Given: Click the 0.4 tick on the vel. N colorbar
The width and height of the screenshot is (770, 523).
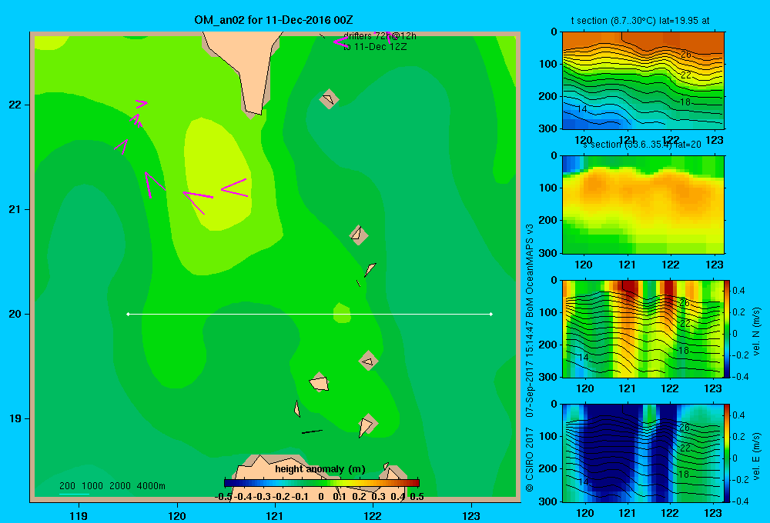Looking at the screenshot, I should coord(738,291).
